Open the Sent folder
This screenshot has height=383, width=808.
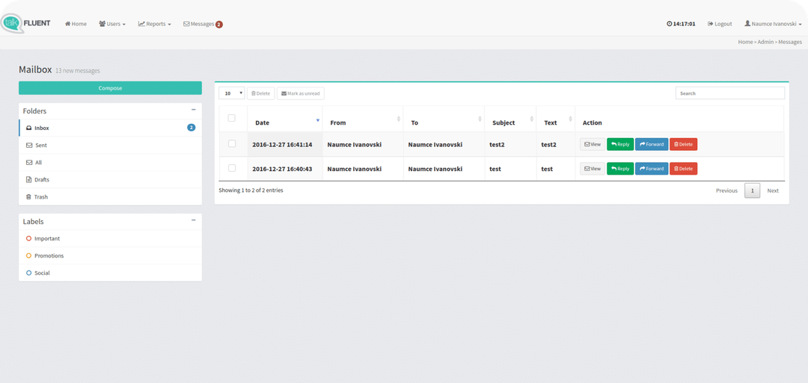click(40, 146)
